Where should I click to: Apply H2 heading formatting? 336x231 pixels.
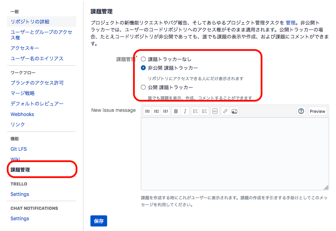(x=156, y=111)
